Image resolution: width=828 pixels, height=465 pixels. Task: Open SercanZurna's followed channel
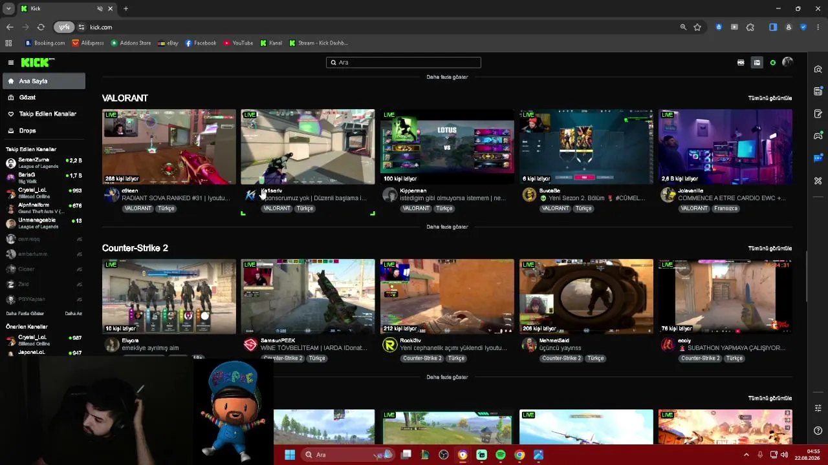(x=44, y=163)
